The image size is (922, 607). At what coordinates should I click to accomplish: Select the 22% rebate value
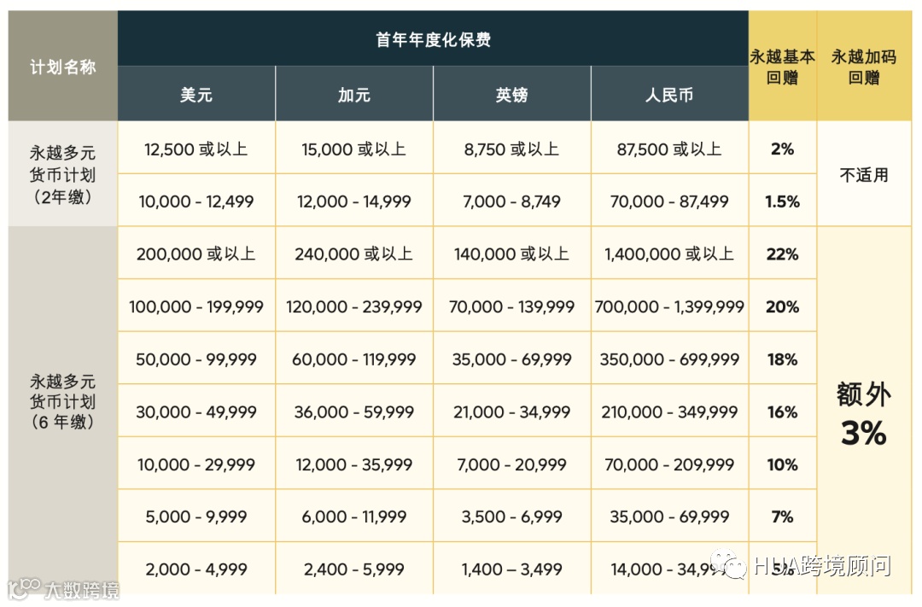coord(783,253)
